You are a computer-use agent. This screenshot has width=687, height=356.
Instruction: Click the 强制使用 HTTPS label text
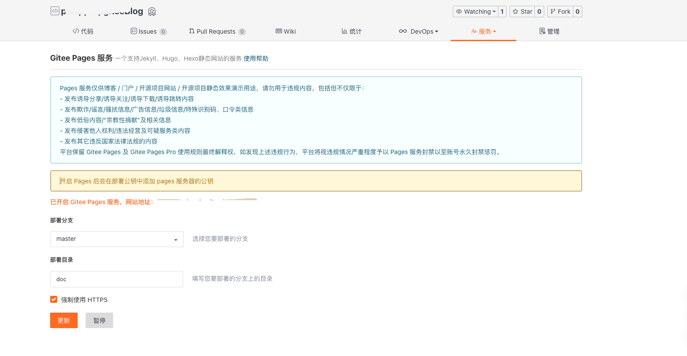(84, 300)
